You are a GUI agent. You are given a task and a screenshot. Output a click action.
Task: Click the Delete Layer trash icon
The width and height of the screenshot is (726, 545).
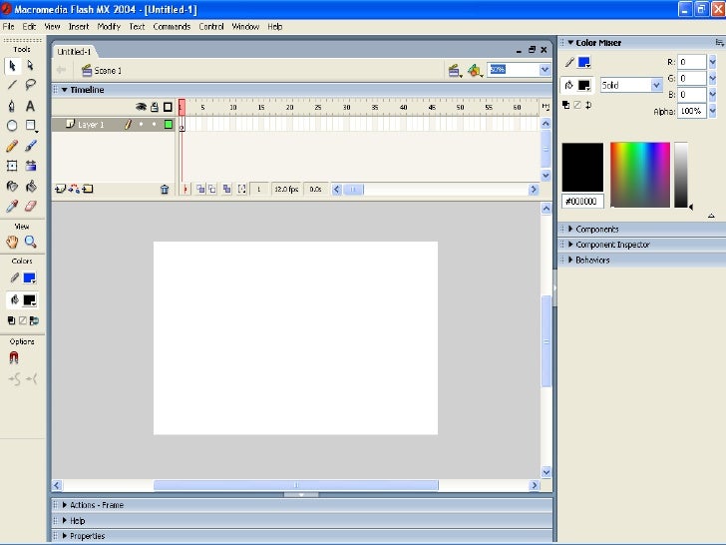[x=165, y=189]
